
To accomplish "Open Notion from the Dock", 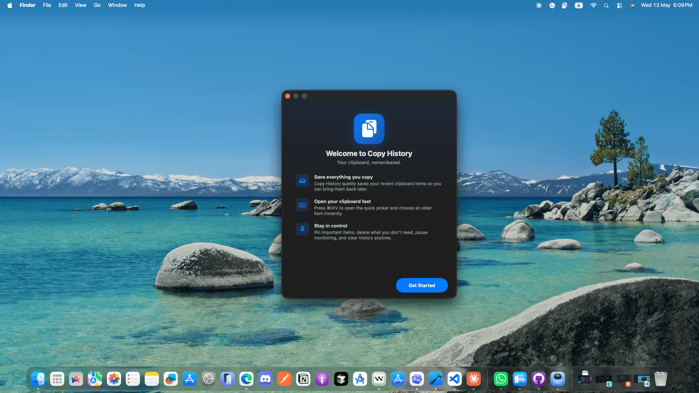I will [x=303, y=379].
